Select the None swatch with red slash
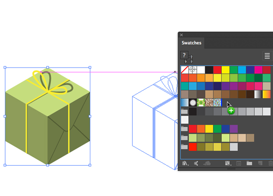Image resolution: width=273 pixels, height=196 pixels. coord(185,69)
